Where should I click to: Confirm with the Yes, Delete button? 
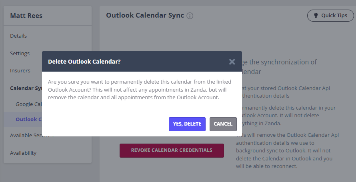[x=187, y=124]
